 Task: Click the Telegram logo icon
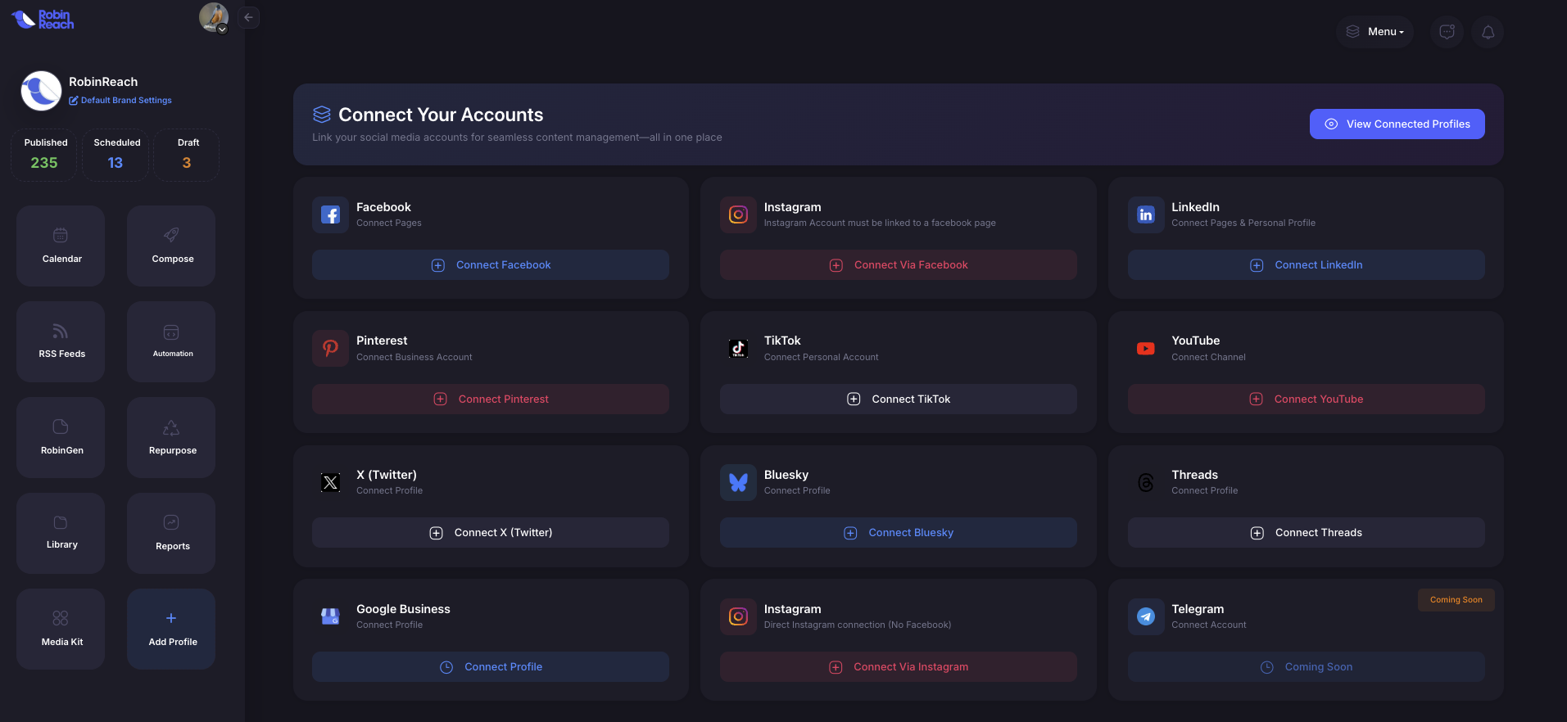pyautogui.click(x=1146, y=616)
